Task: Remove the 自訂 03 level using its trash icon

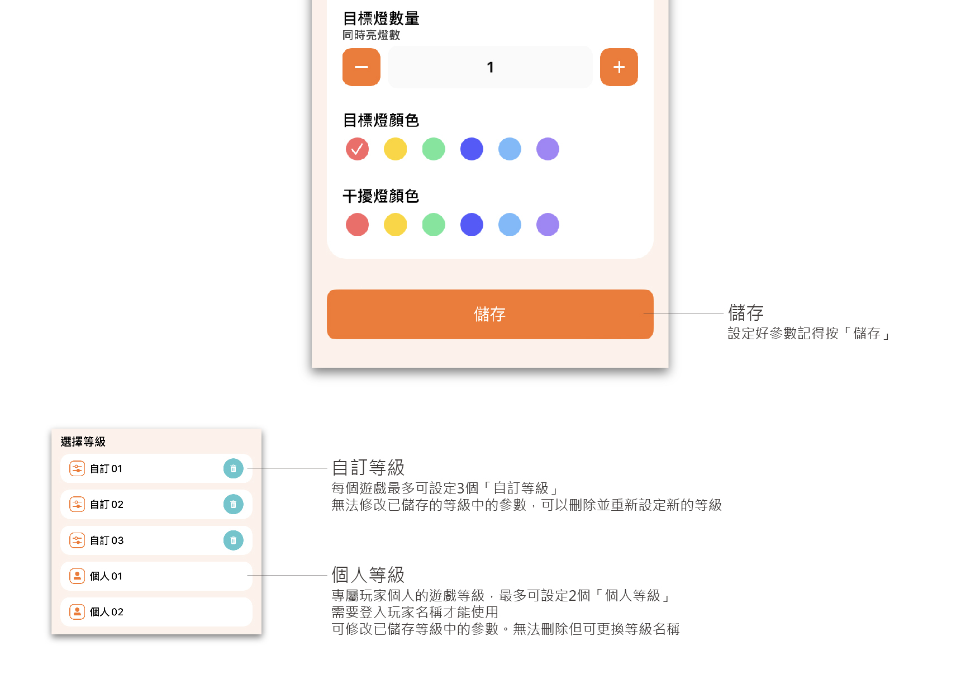Action: (234, 540)
